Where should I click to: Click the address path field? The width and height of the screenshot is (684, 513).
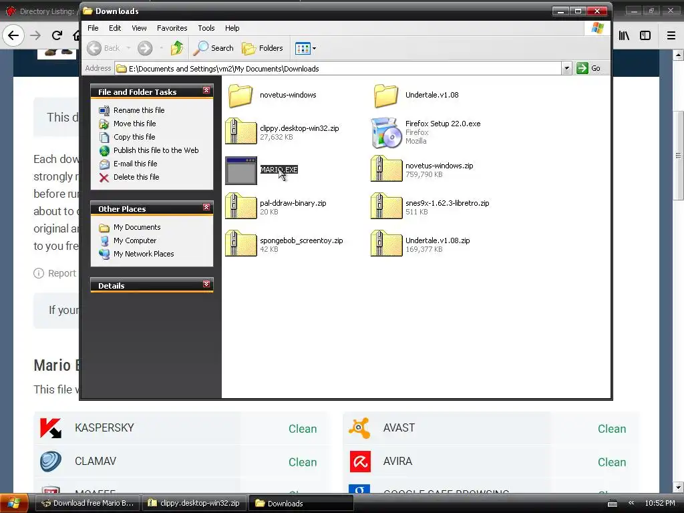338,69
